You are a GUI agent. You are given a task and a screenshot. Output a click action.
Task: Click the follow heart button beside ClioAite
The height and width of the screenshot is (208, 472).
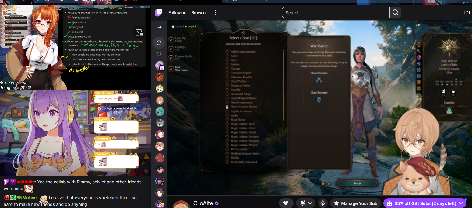(285, 203)
